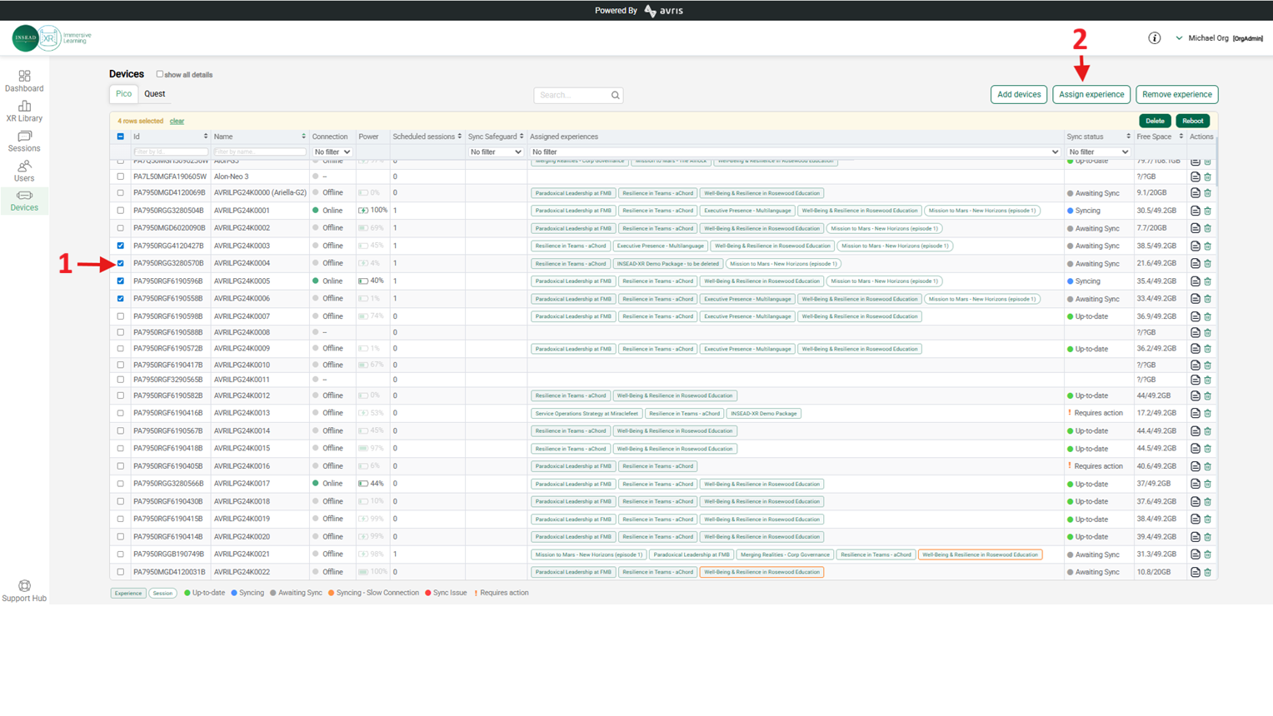Viewport: 1273px width, 716px height.
Task: Check the AVRILPG24K0017 row checkbox
Action: click(121, 484)
